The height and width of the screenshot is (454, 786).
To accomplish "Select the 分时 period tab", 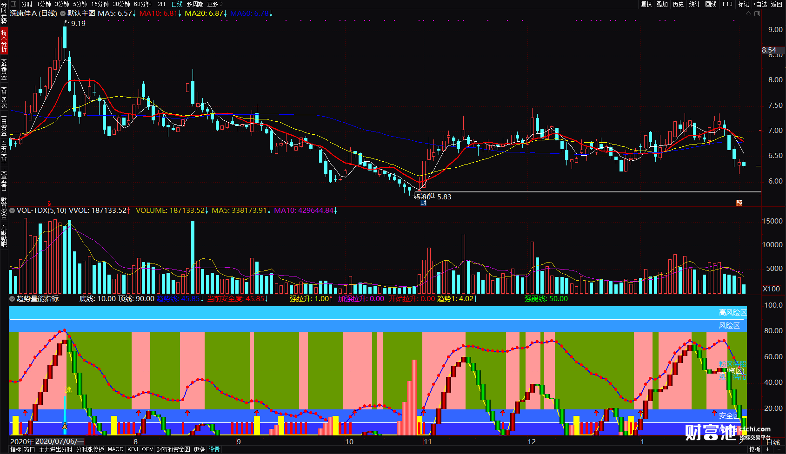I will click(27, 4).
